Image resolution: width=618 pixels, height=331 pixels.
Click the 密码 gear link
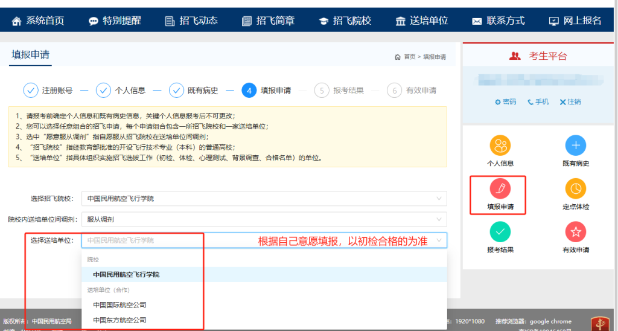click(506, 102)
